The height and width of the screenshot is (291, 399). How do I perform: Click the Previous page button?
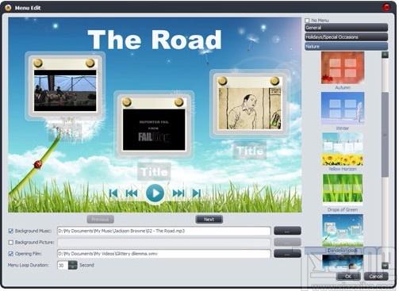101,220
